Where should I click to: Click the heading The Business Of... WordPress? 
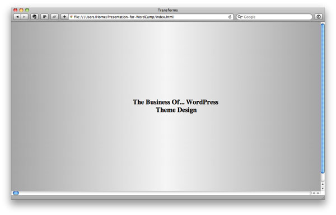(175, 102)
